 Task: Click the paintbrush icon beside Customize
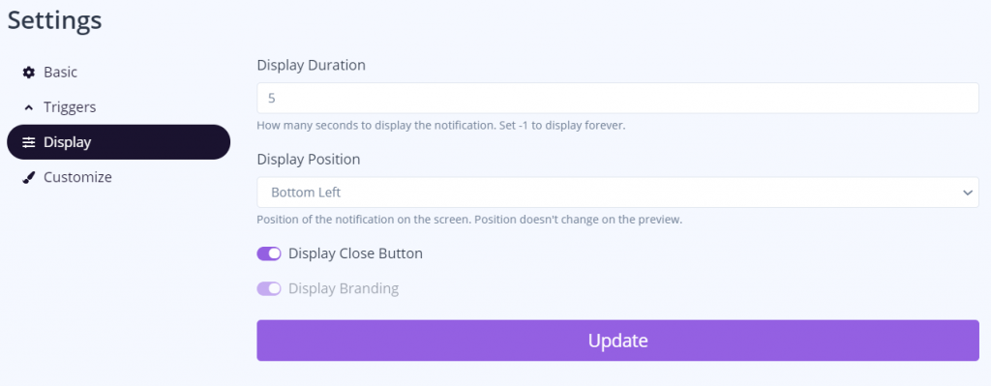tap(28, 178)
